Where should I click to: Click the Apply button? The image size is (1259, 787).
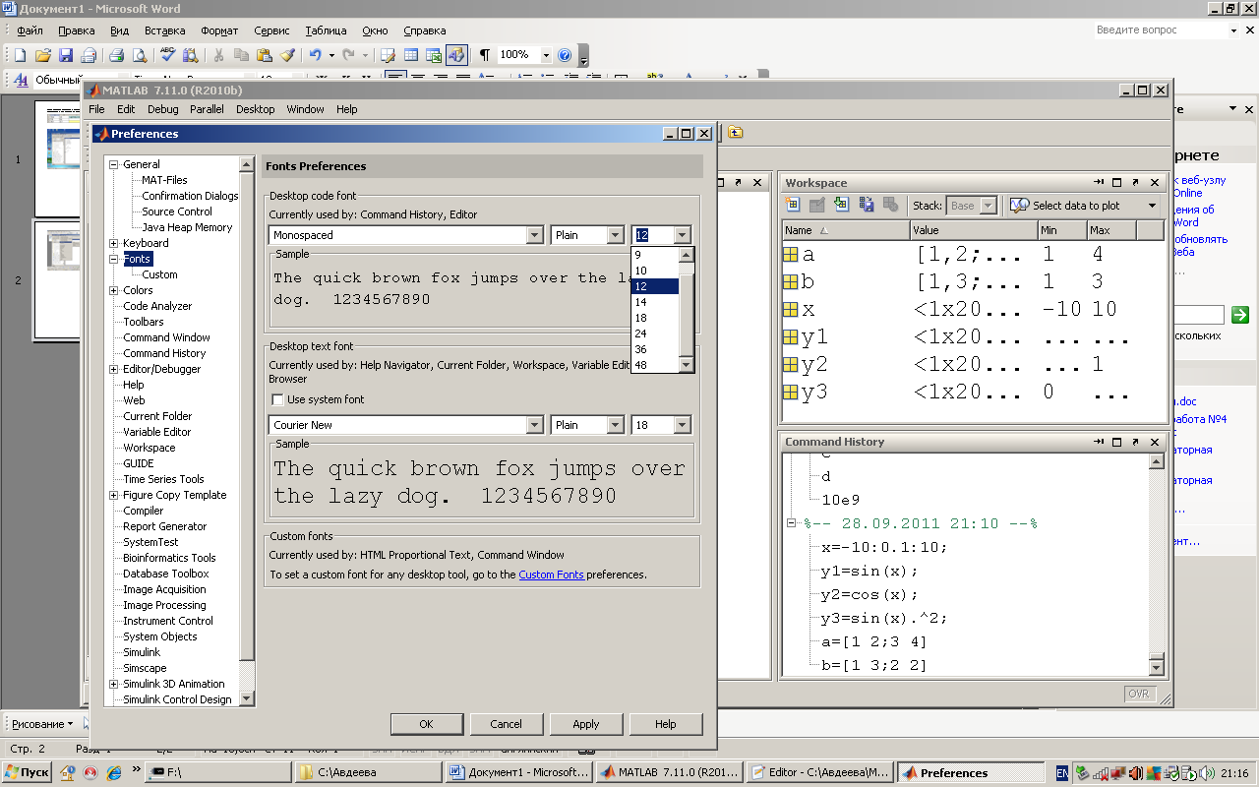(585, 724)
